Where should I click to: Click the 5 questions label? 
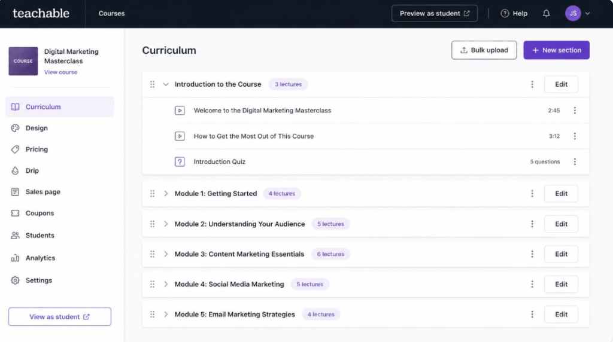tap(545, 161)
